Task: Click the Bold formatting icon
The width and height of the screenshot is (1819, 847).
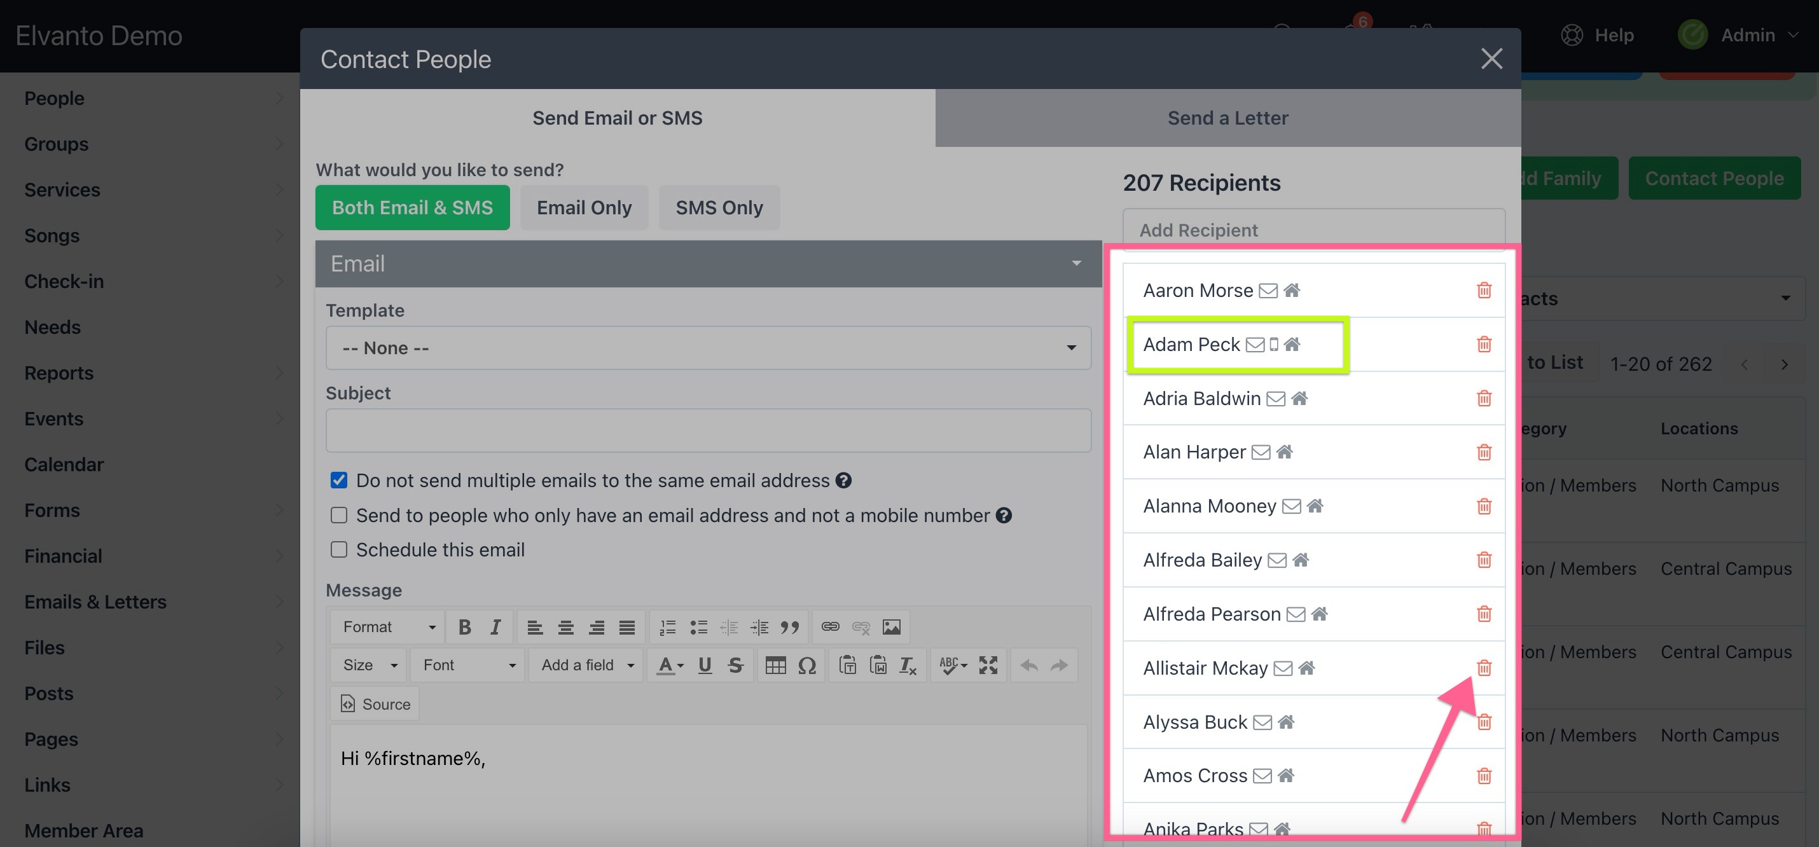Action: (464, 627)
